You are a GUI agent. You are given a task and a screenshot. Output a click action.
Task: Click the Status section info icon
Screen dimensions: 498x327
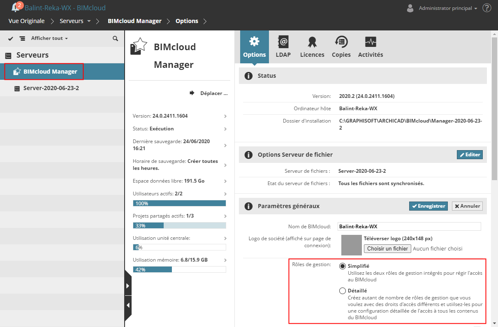248,76
